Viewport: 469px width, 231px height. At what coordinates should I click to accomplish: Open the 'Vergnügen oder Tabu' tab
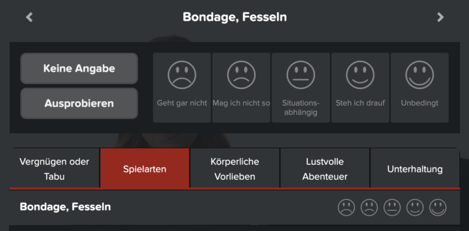(x=54, y=169)
